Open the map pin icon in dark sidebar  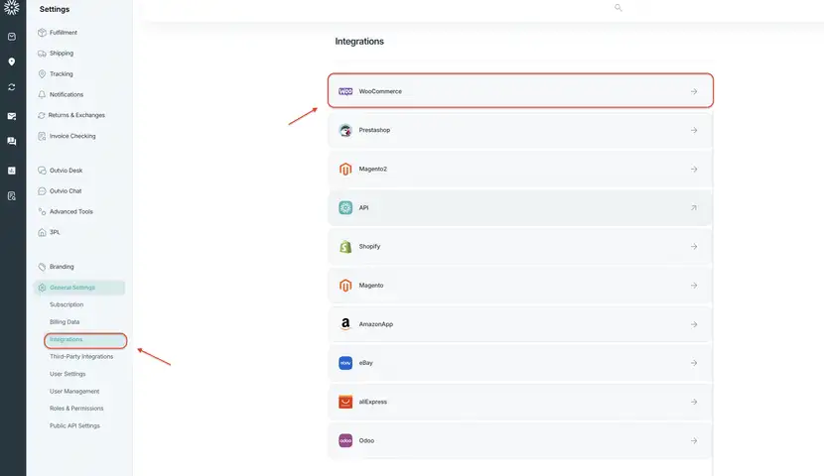tap(12, 61)
